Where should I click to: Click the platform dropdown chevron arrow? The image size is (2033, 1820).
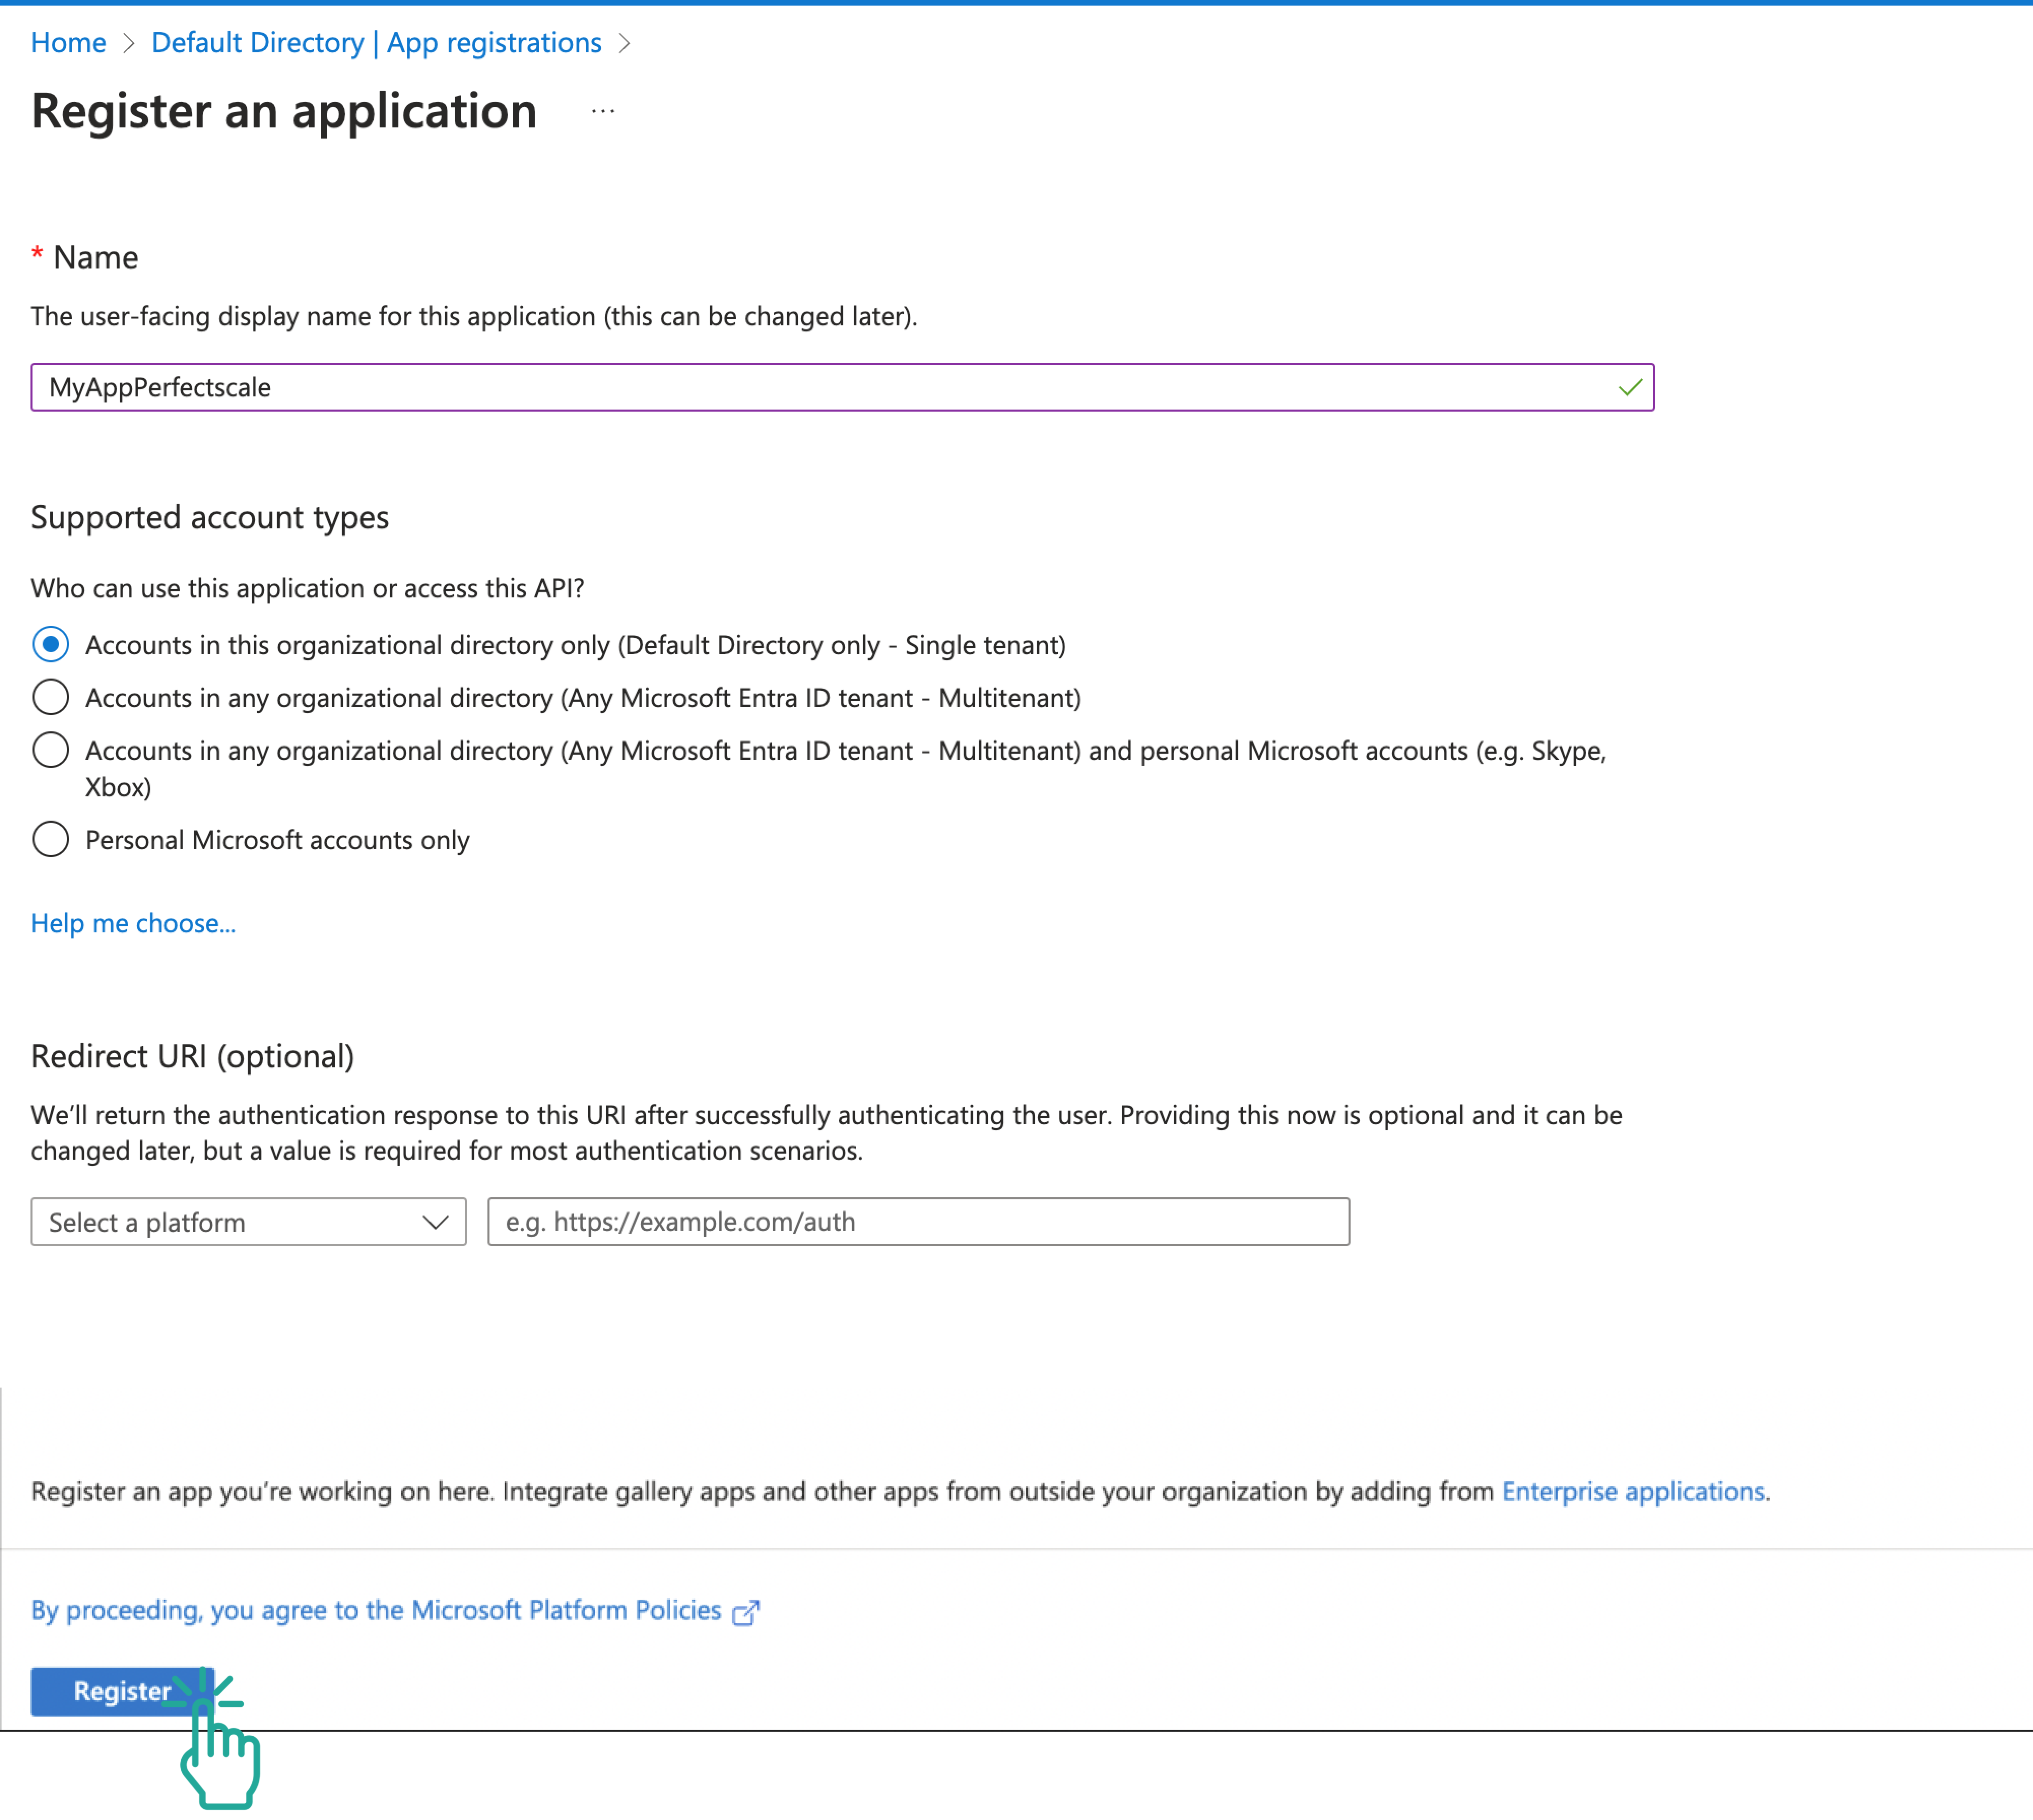(x=435, y=1222)
